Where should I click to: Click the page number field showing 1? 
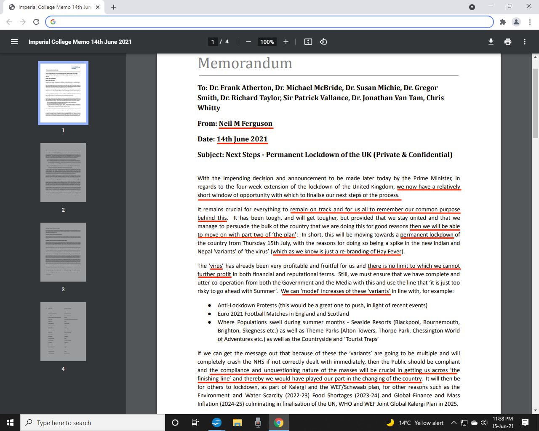pyautogui.click(x=213, y=42)
